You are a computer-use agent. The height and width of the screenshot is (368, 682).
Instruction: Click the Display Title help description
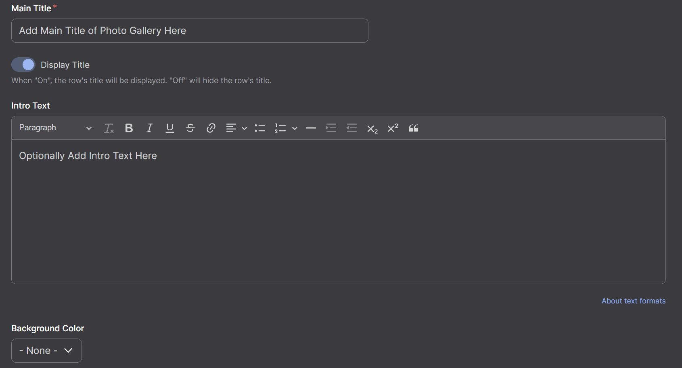[141, 80]
